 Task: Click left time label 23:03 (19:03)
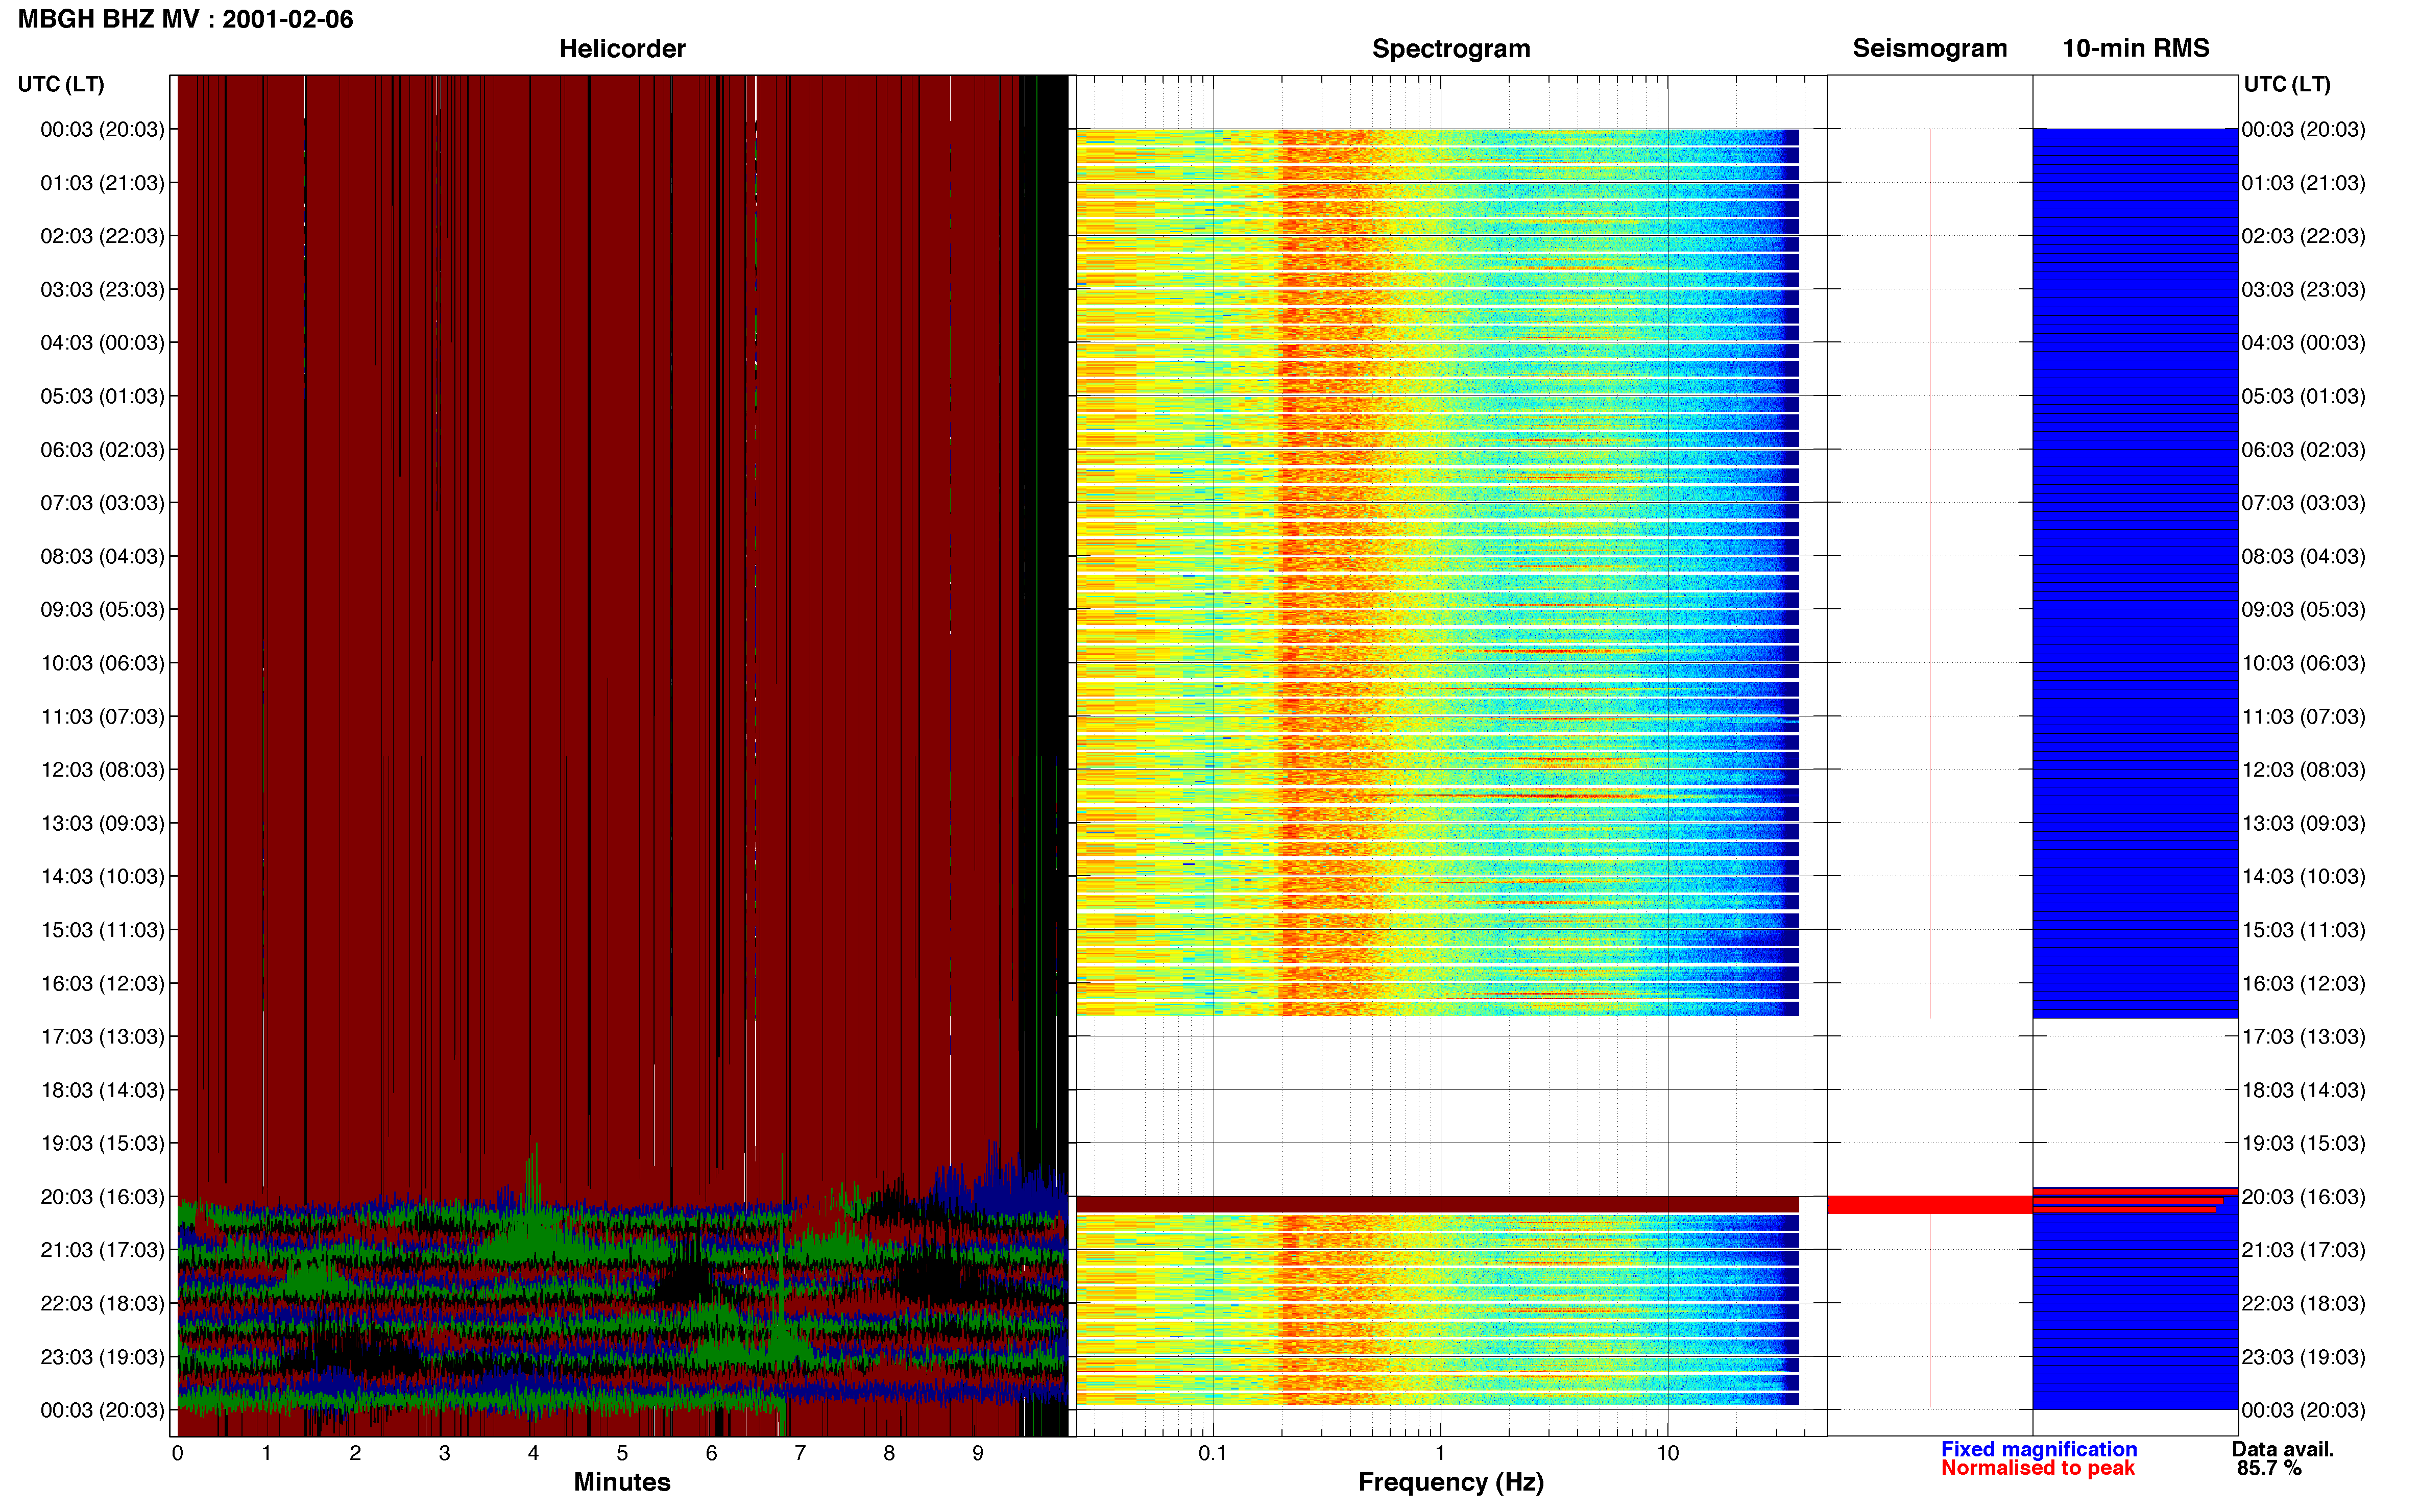(x=102, y=1357)
